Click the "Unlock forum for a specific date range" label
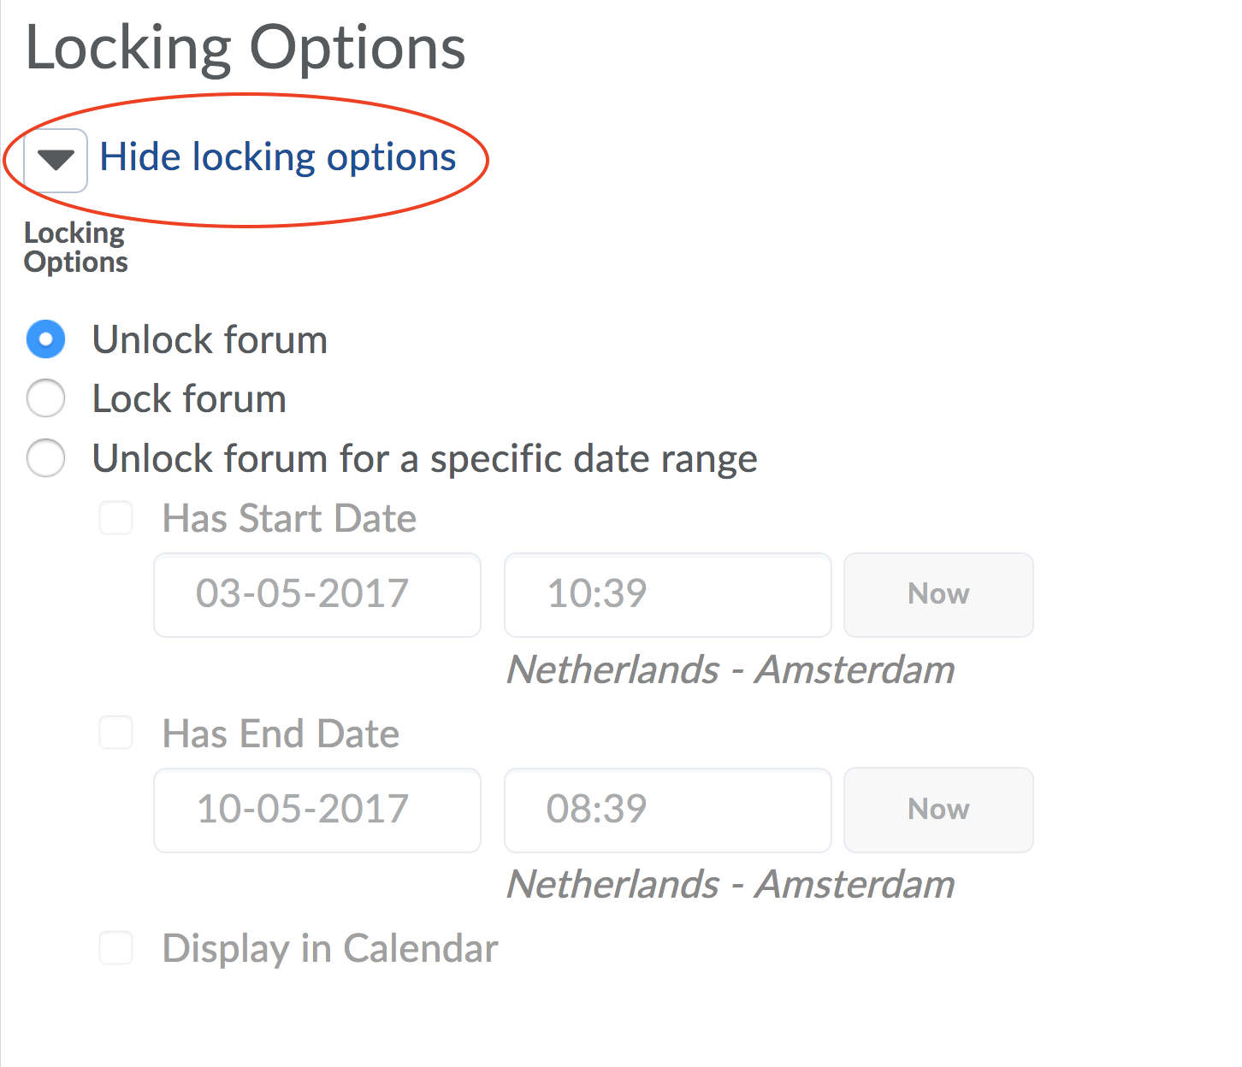The height and width of the screenshot is (1067, 1242). tap(424, 459)
